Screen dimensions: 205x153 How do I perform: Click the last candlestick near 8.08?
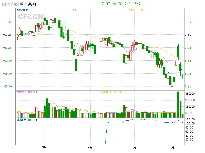pyautogui.click(x=182, y=76)
